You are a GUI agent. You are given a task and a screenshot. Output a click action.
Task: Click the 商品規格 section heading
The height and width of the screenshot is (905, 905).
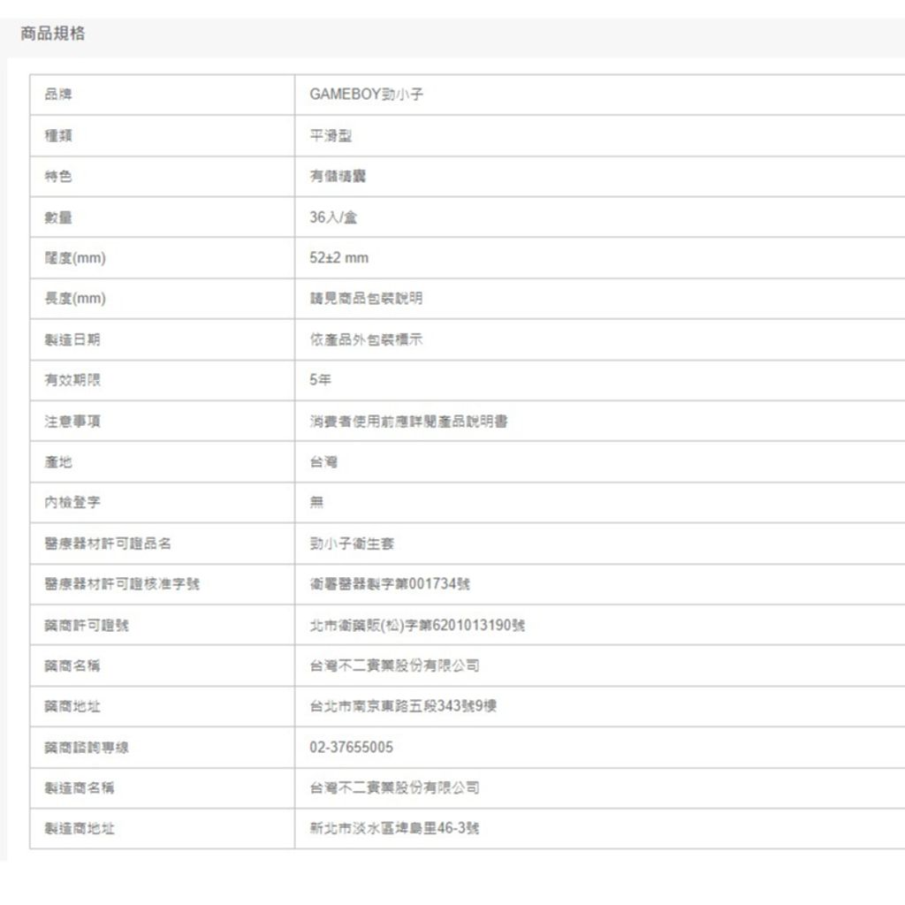click(x=52, y=34)
